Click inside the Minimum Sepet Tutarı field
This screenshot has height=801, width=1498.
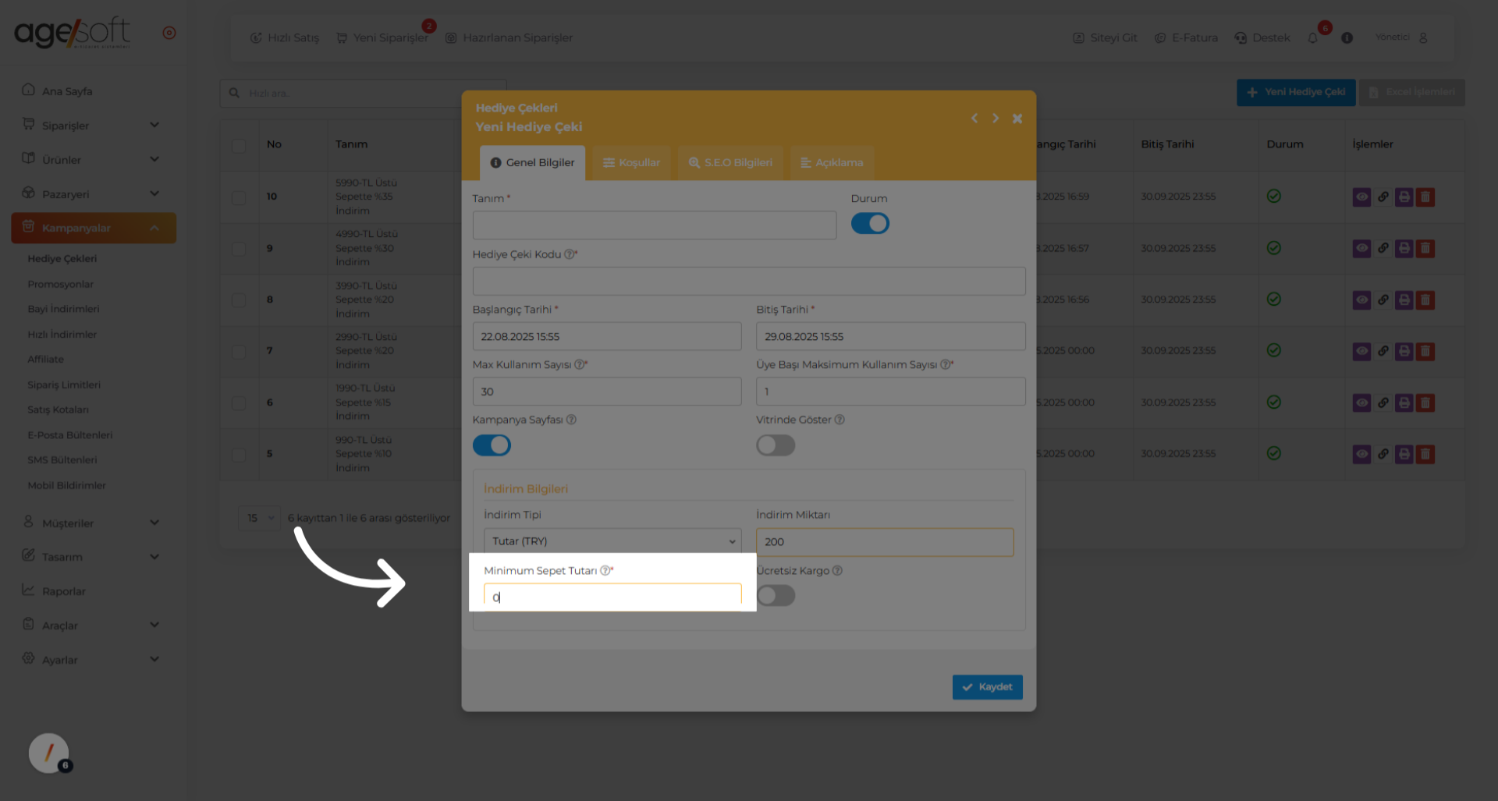(x=612, y=594)
